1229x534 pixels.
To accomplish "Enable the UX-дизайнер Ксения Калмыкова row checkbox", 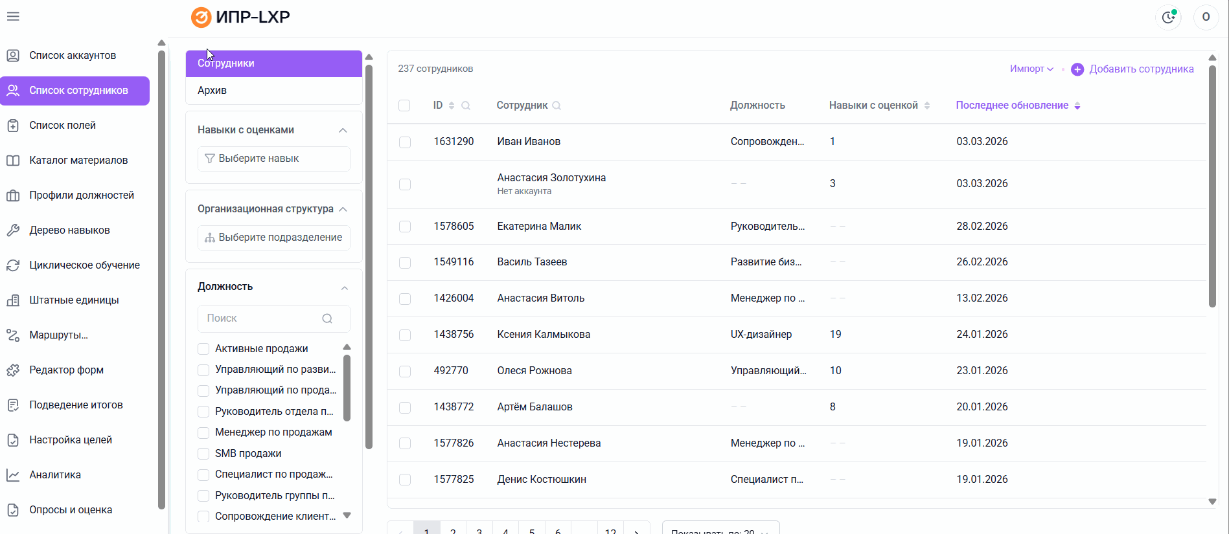I will (x=405, y=335).
